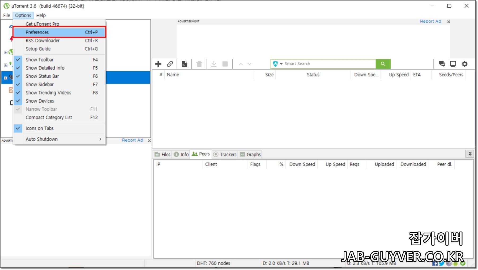Toggle the Show Status Bar option

coord(59,76)
